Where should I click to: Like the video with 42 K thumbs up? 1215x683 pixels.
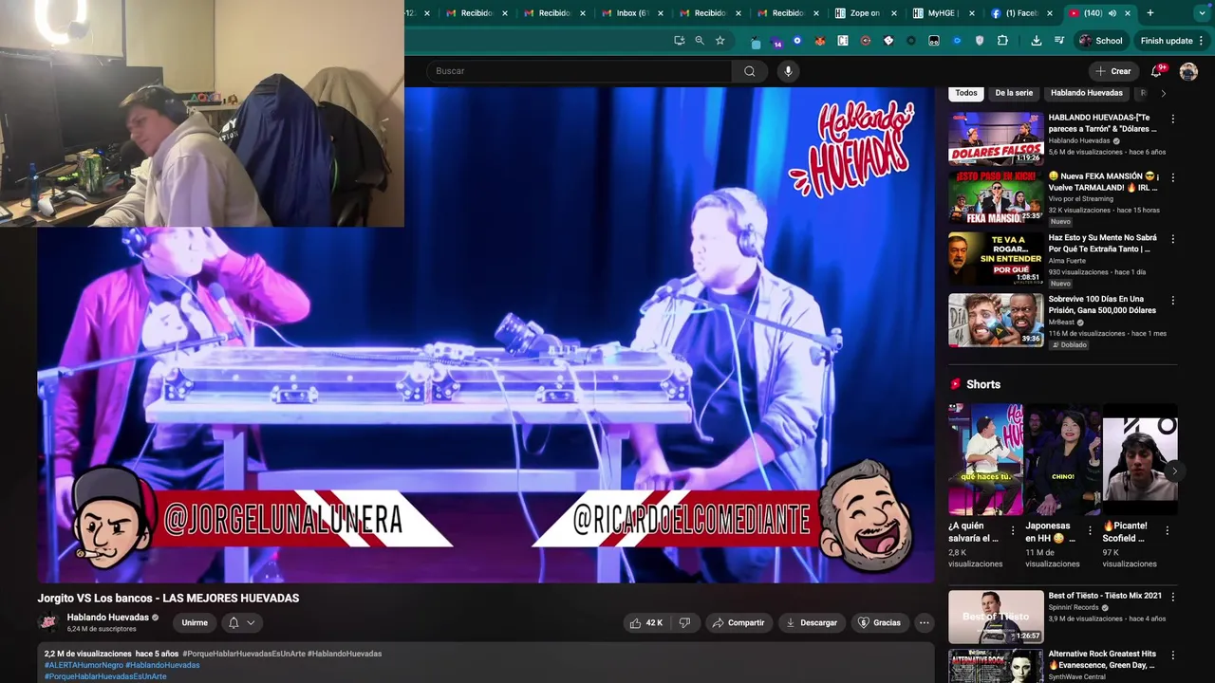pyautogui.click(x=645, y=622)
